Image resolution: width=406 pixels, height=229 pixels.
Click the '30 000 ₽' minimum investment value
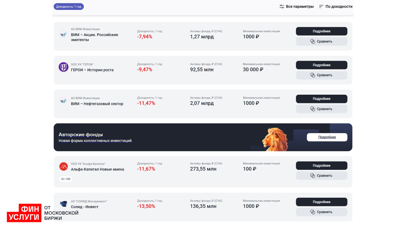click(x=253, y=70)
